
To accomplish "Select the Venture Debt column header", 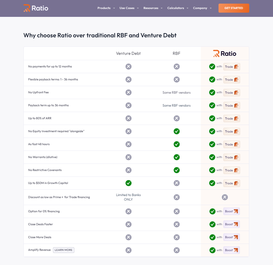I will pyautogui.click(x=128, y=54).
